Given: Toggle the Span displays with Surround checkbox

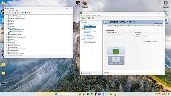Looking at the screenshot, I should (x=109, y=35).
